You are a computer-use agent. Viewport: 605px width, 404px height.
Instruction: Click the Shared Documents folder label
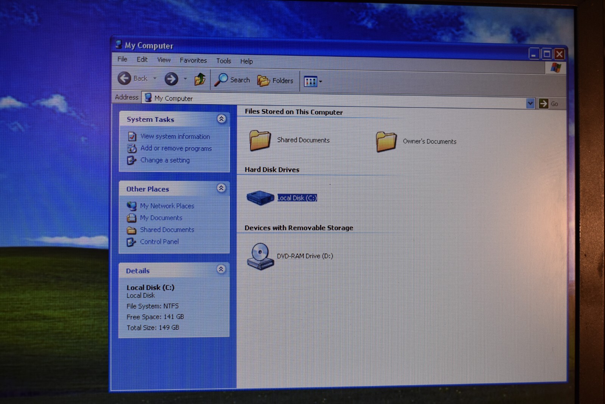(303, 140)
